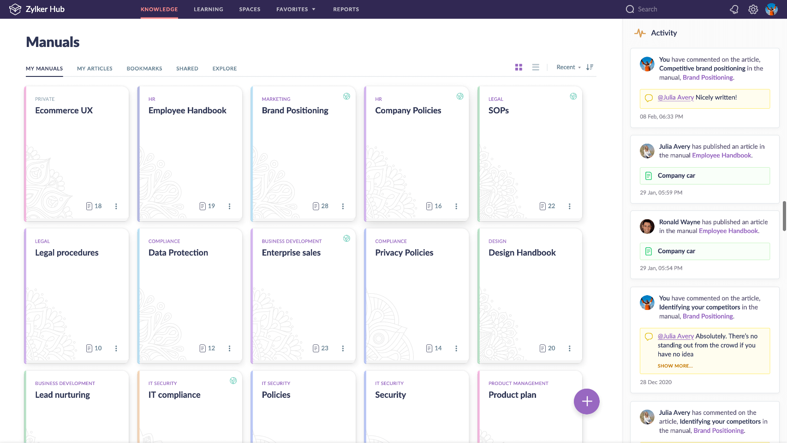Expand the FAVORITES menu chevron
The width and height of the screenshot is (787, 443).
click(x=314, y=9)
